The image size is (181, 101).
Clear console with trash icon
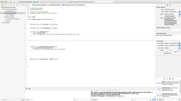[x=150, y=99]
